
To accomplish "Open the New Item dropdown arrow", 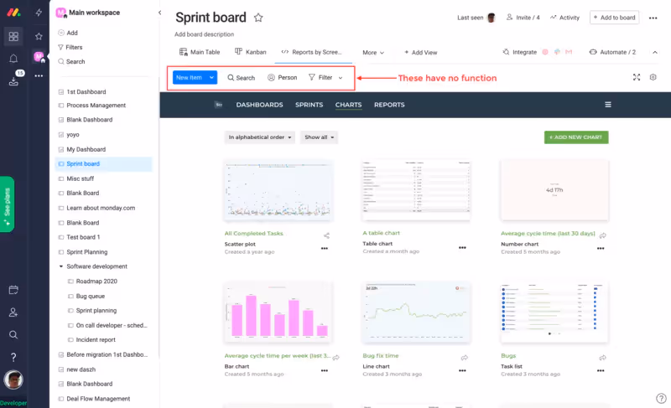I will [211, 77].
